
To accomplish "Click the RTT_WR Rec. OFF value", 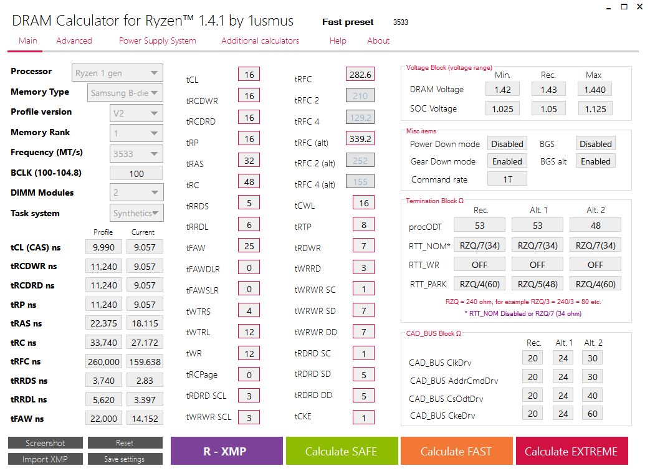I will [x=480, y=265].
